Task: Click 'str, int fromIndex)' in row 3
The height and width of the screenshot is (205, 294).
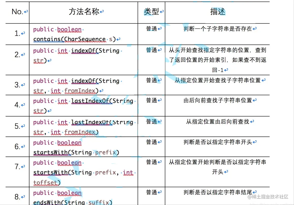Action: [66, 91]
